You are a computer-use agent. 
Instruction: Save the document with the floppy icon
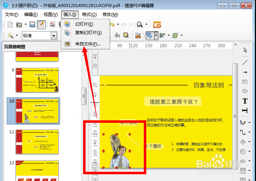coord(32,24)
